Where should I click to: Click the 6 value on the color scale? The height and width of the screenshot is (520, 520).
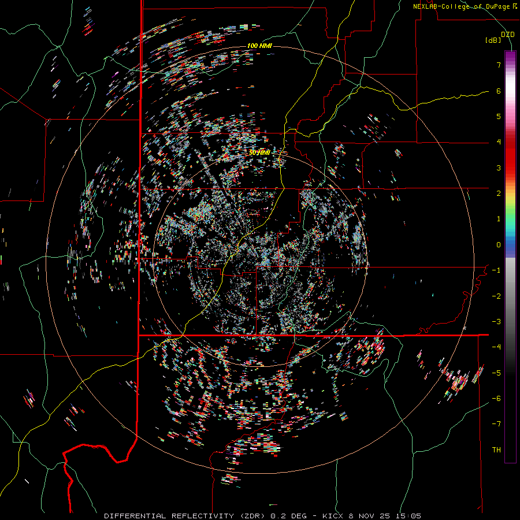tap(499, 91)
